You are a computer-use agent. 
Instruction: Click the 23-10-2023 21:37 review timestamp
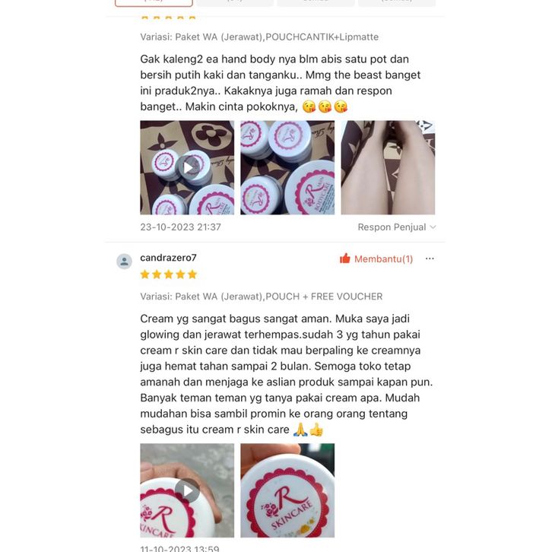[181, 227]
